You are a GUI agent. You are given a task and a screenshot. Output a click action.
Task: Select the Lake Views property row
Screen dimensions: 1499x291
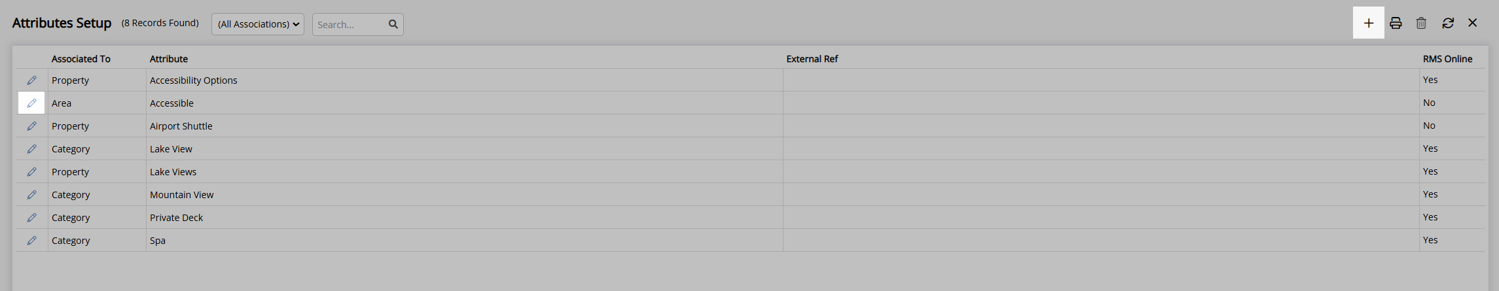[x=750, y=171]
